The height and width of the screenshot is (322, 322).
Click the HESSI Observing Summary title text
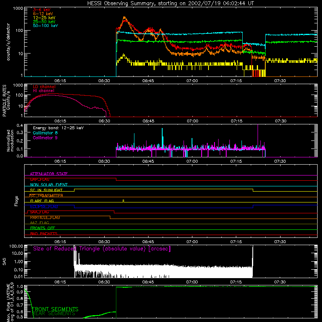coord(170,4)
